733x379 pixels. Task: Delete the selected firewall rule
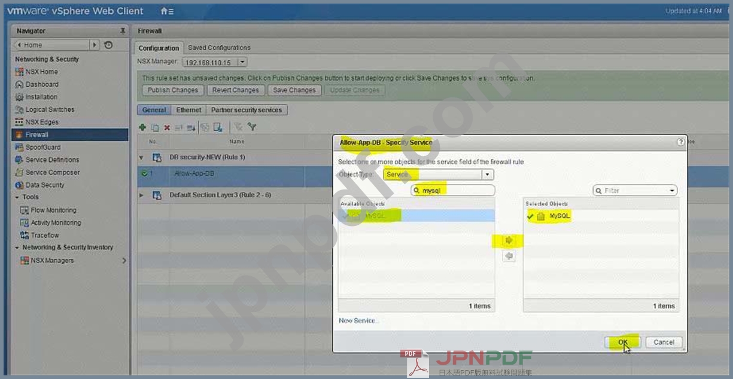pos(167,127)
